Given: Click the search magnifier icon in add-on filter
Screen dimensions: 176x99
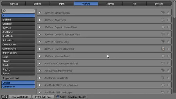Looking at the screenshot, I should [4, 11].
